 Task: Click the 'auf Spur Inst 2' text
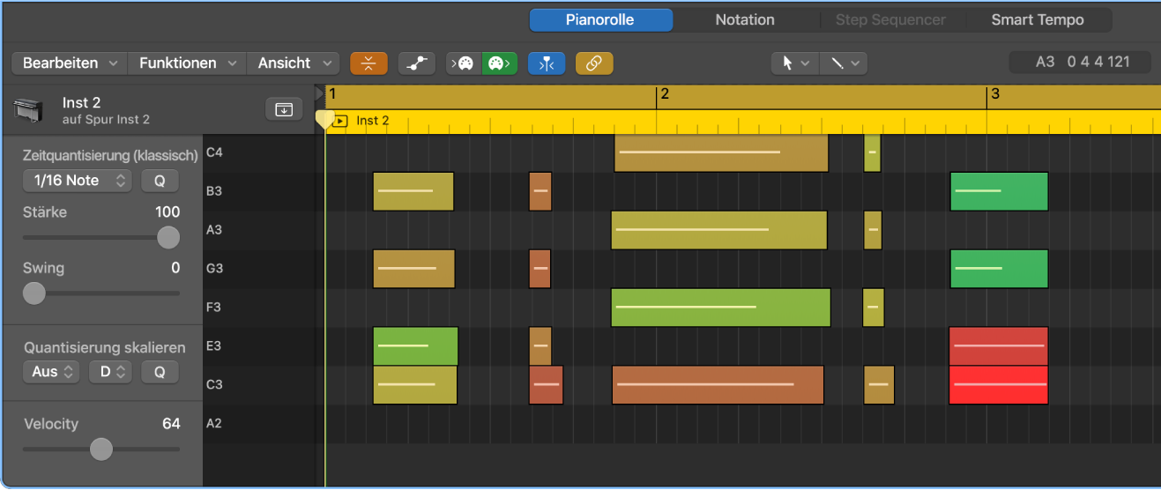pos(106,119)
